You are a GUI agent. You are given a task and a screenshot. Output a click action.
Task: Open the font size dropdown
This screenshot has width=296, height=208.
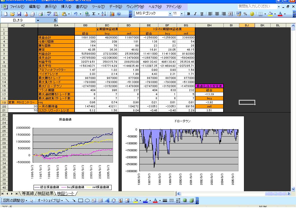tap(182, 14)
